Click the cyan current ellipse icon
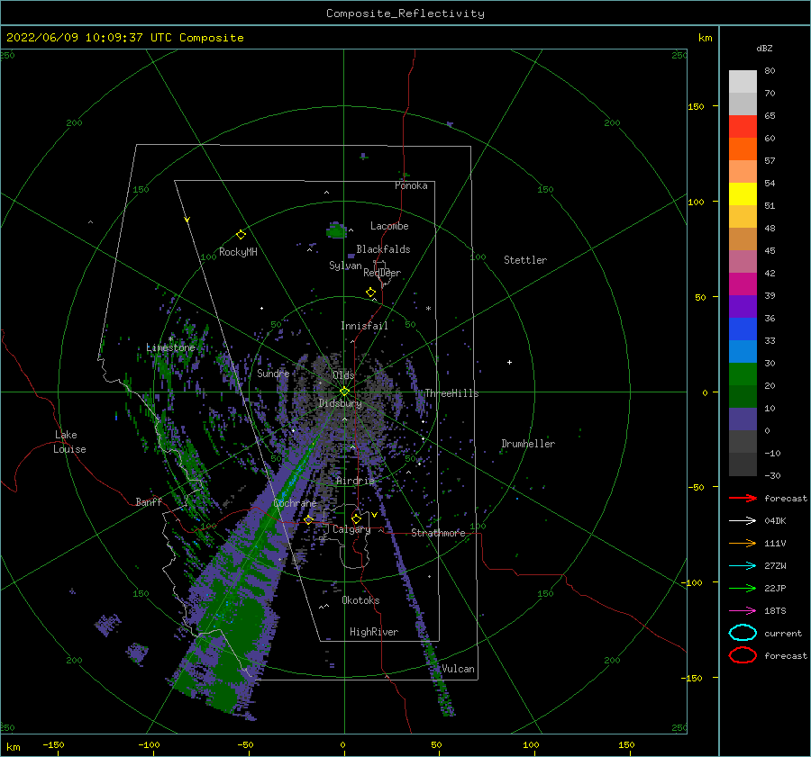 743,633
